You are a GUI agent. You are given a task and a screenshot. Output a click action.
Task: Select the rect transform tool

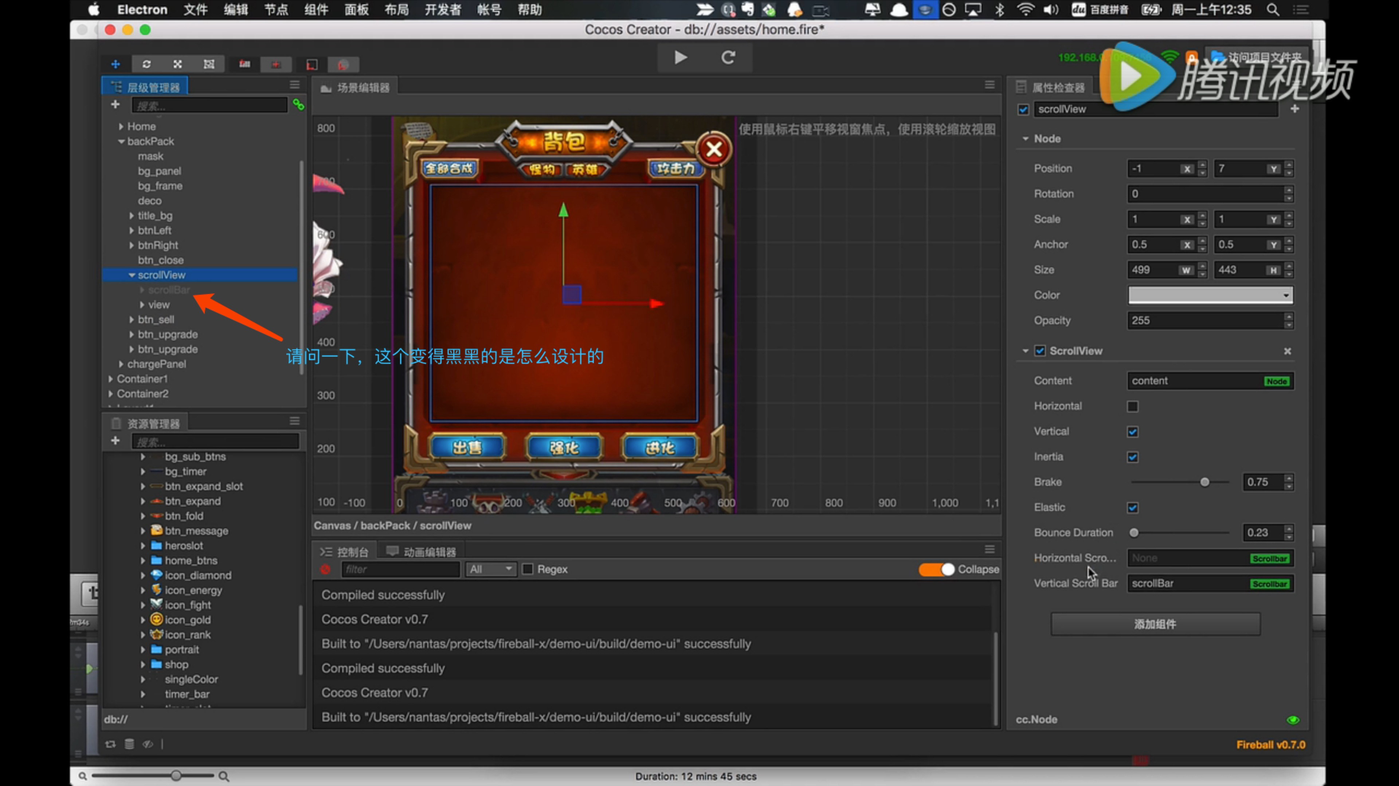click(209, 64)
